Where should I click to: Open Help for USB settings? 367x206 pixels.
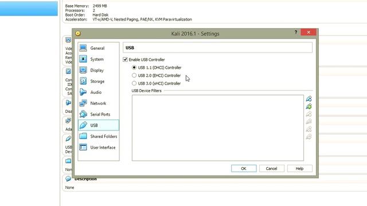[x=299, y=168]
